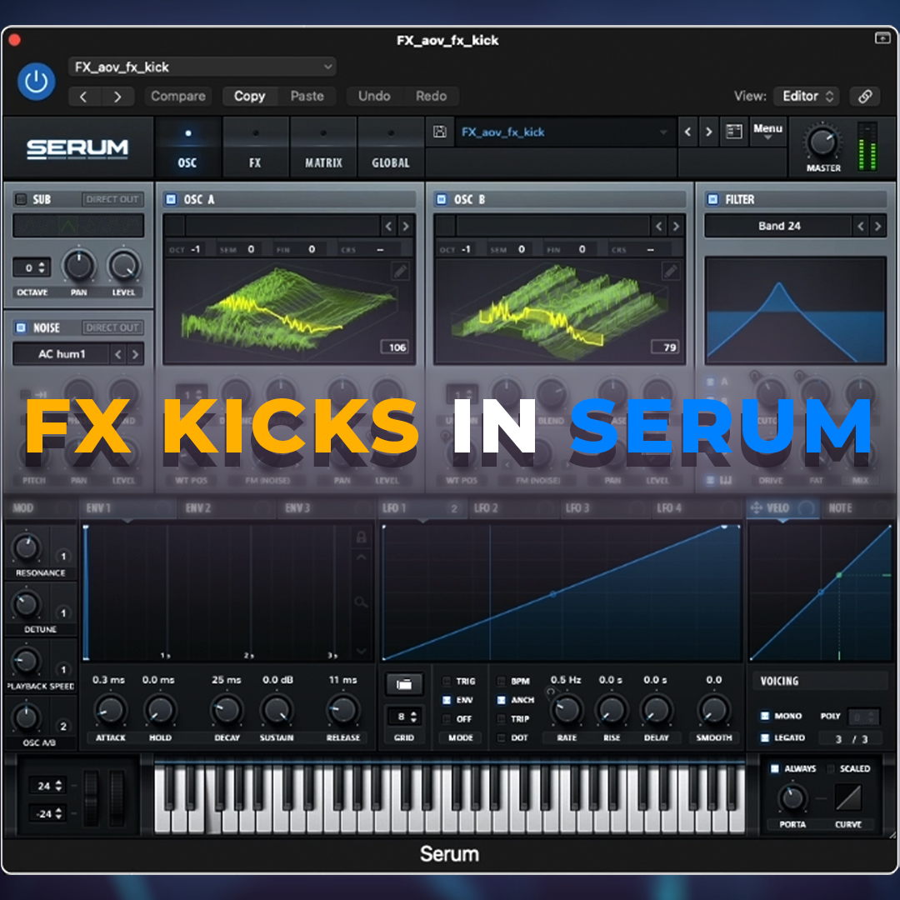The width and height of the screenshot is (900, 900).
Task: Click the pencil edit icon on OSC B
Action: pos(670,271)
